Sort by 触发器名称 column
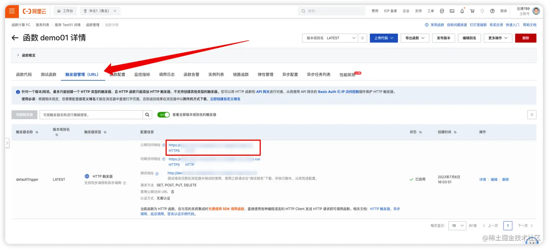Viewport: 548px width, 249px height. coord(37,132)
